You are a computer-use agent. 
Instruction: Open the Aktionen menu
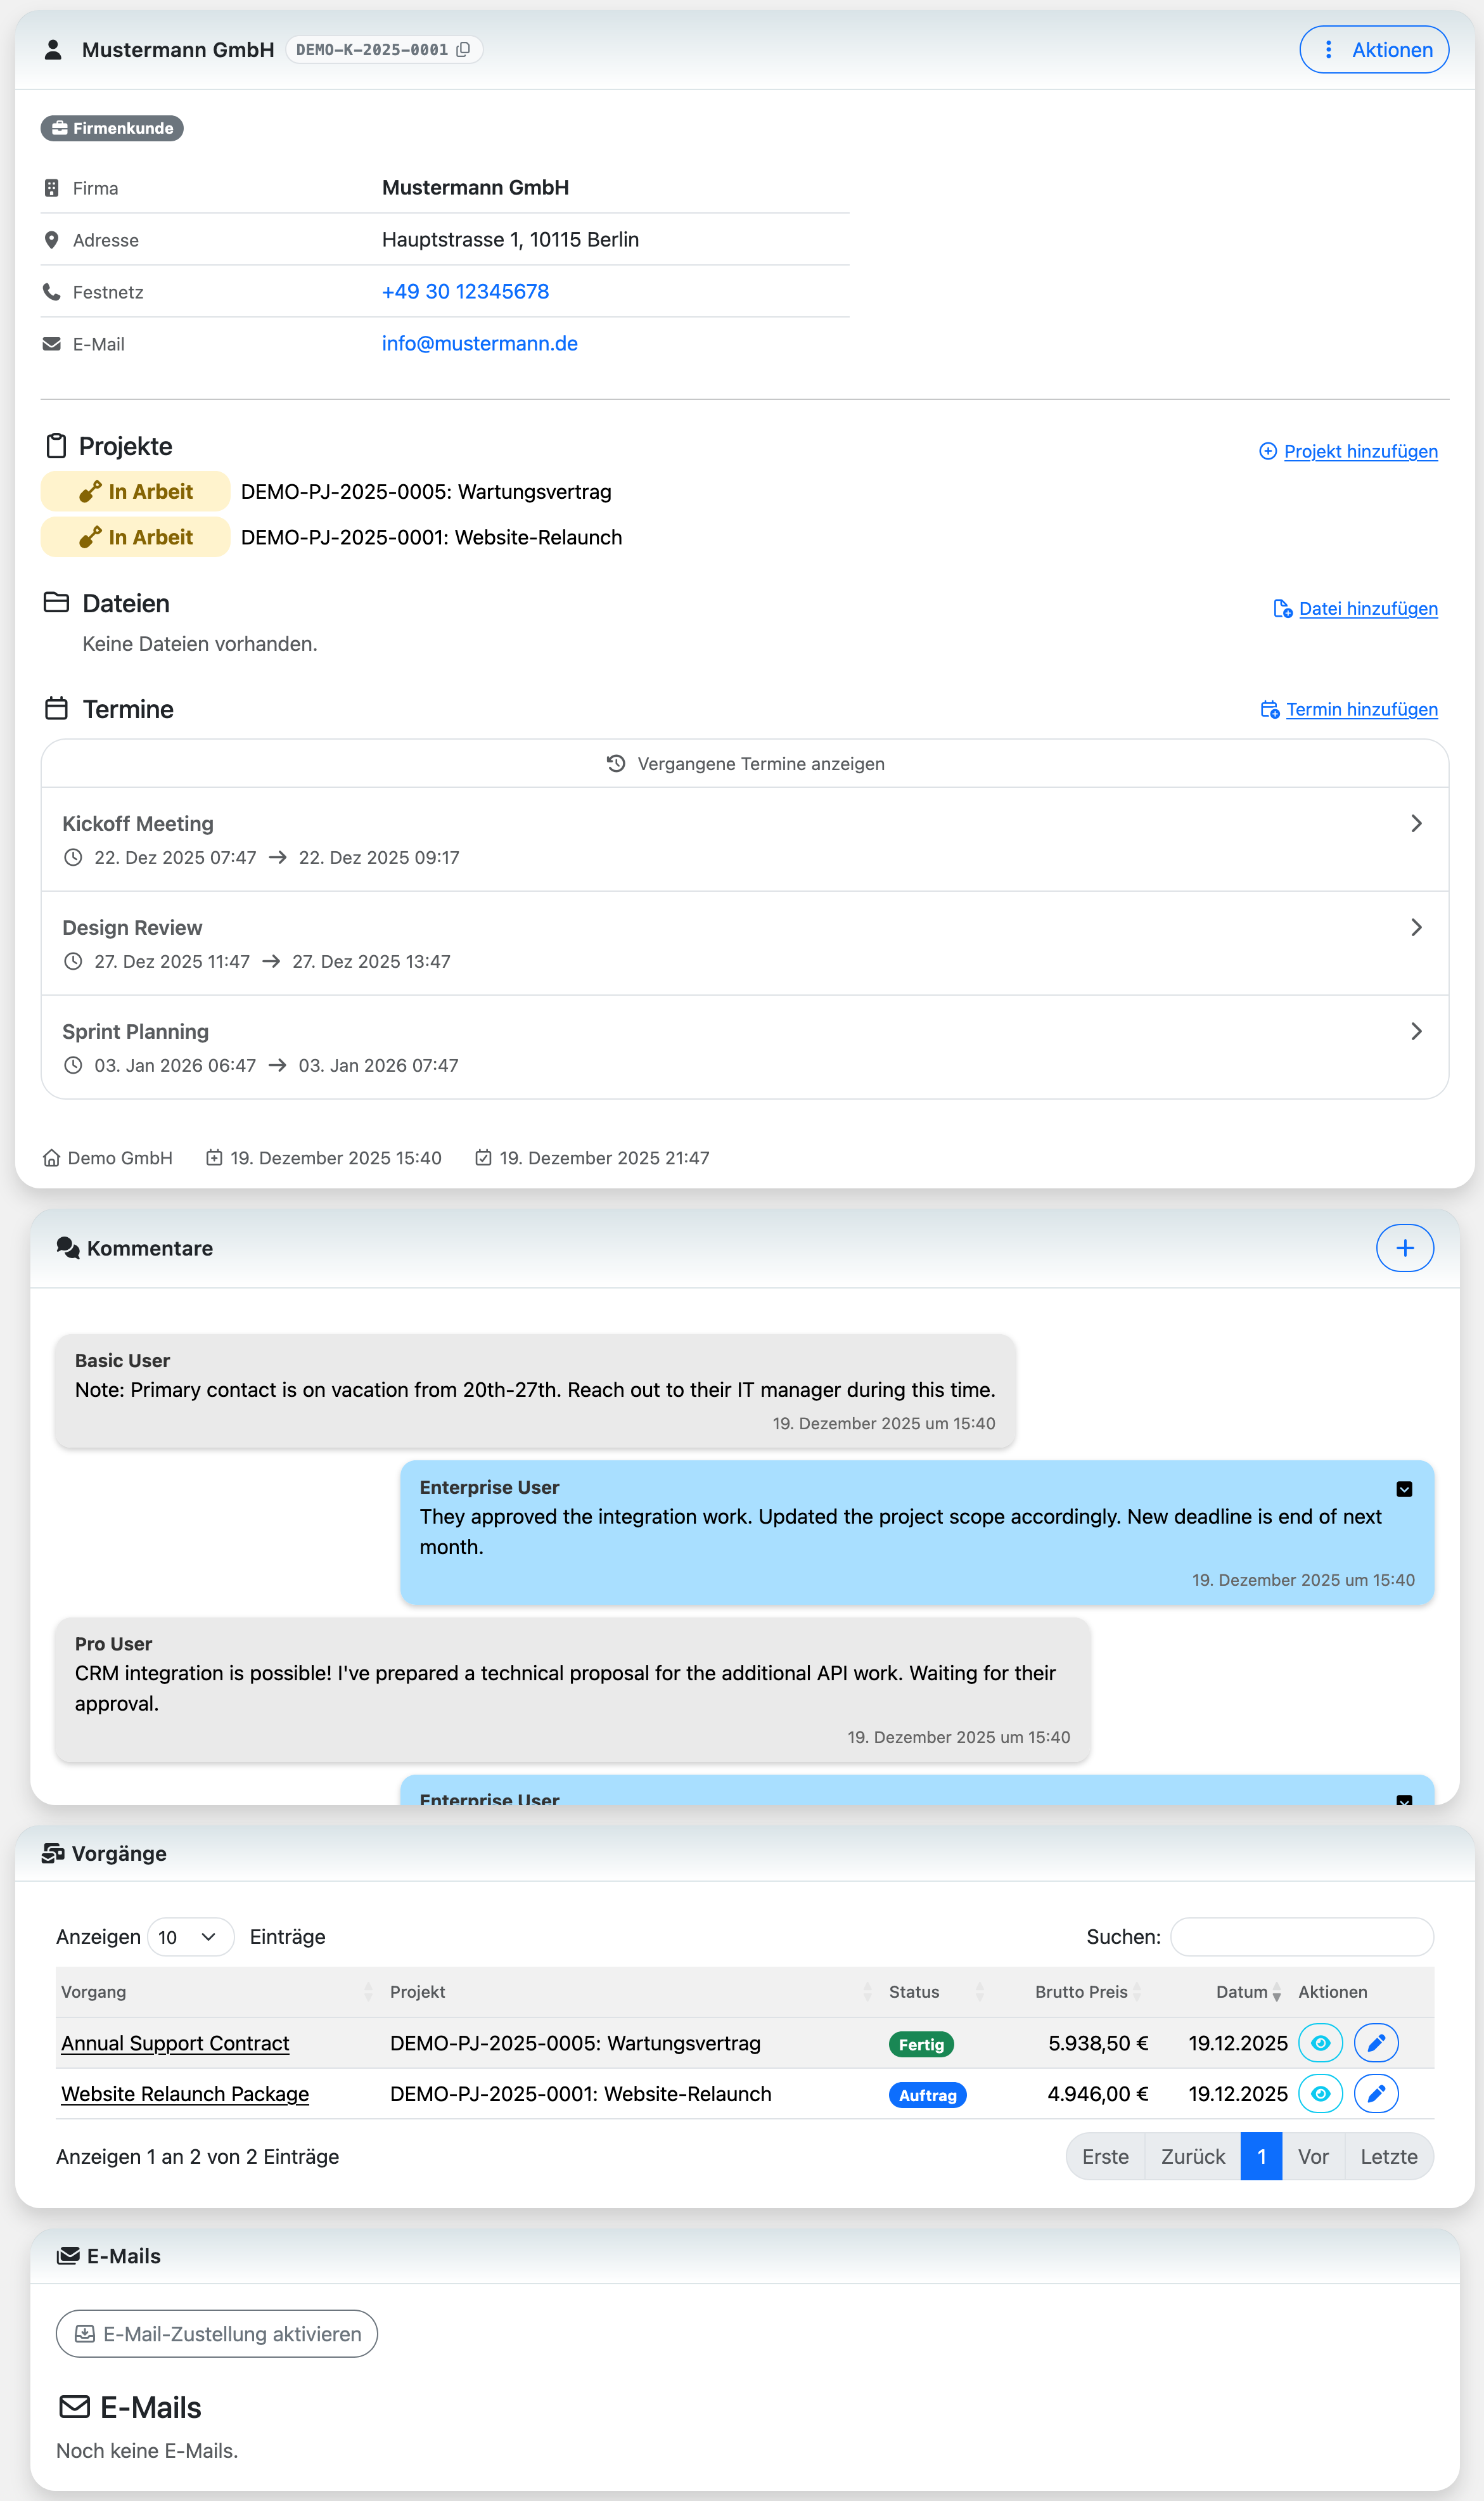click(1373, 50)
